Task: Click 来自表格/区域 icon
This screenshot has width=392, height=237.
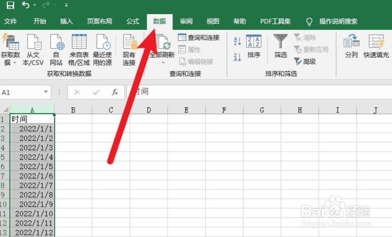Action: 79,50
